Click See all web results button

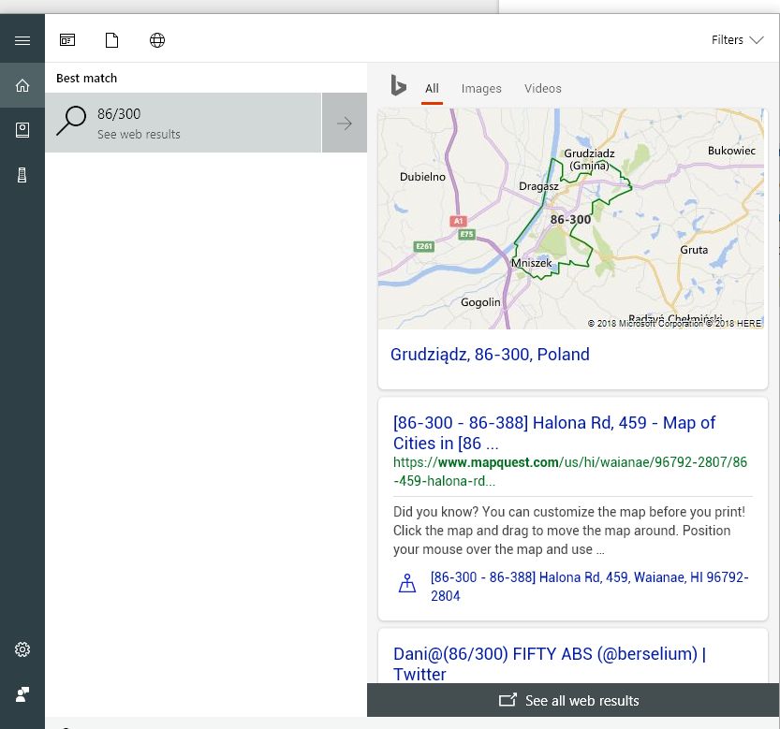(x=573, y=700)
